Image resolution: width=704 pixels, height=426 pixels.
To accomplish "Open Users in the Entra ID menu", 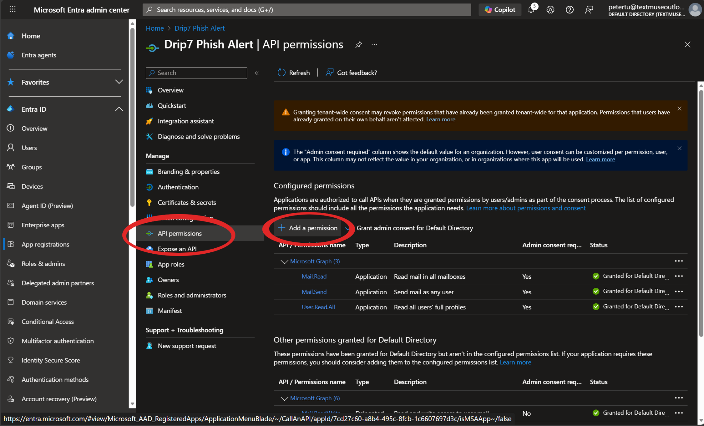I will (29, 148).
